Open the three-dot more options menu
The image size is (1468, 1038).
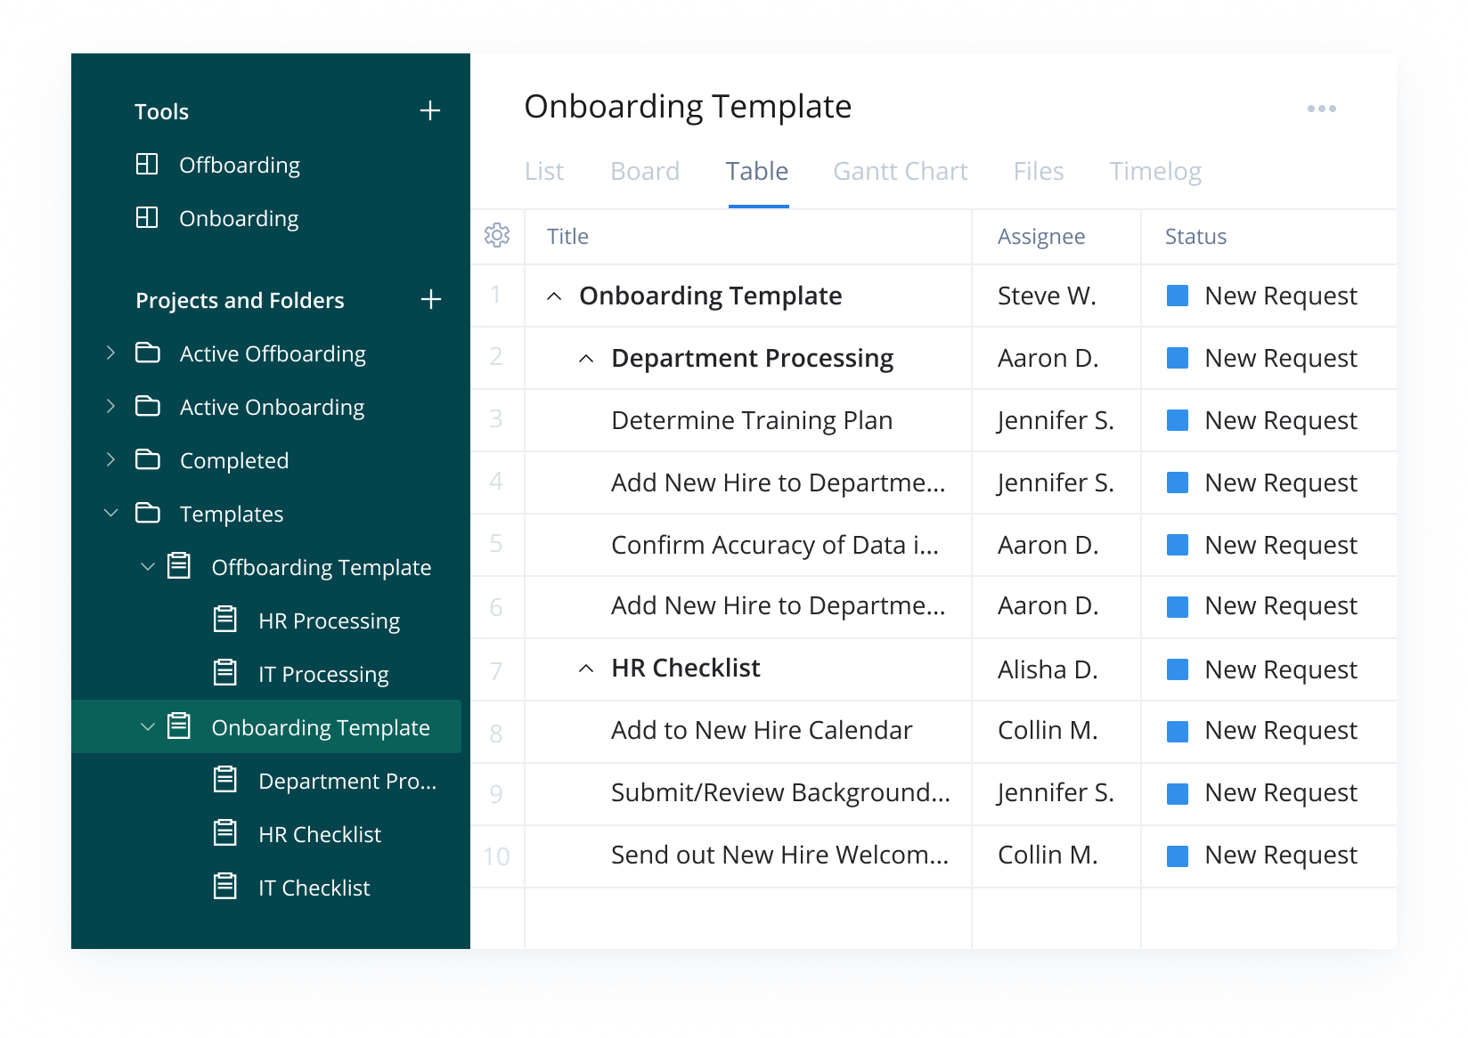point(1322,109)
